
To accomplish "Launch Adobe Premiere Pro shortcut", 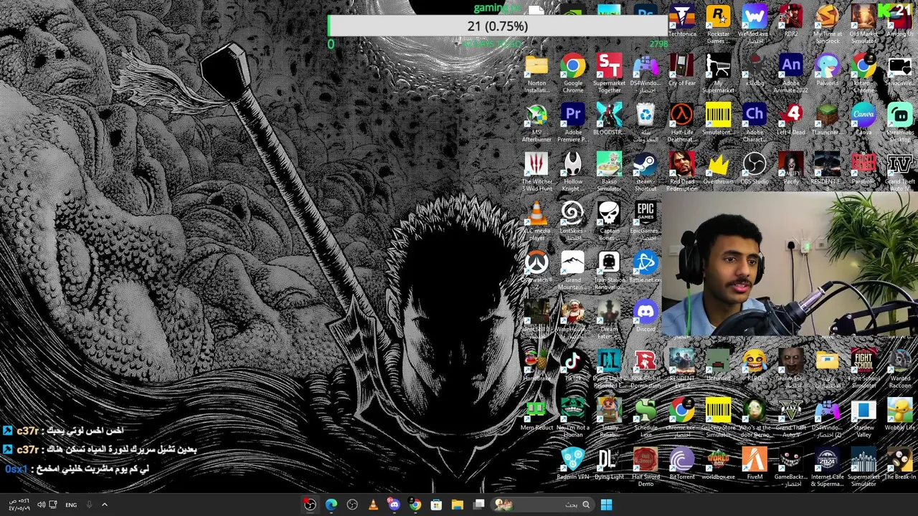I will point(573,123).
